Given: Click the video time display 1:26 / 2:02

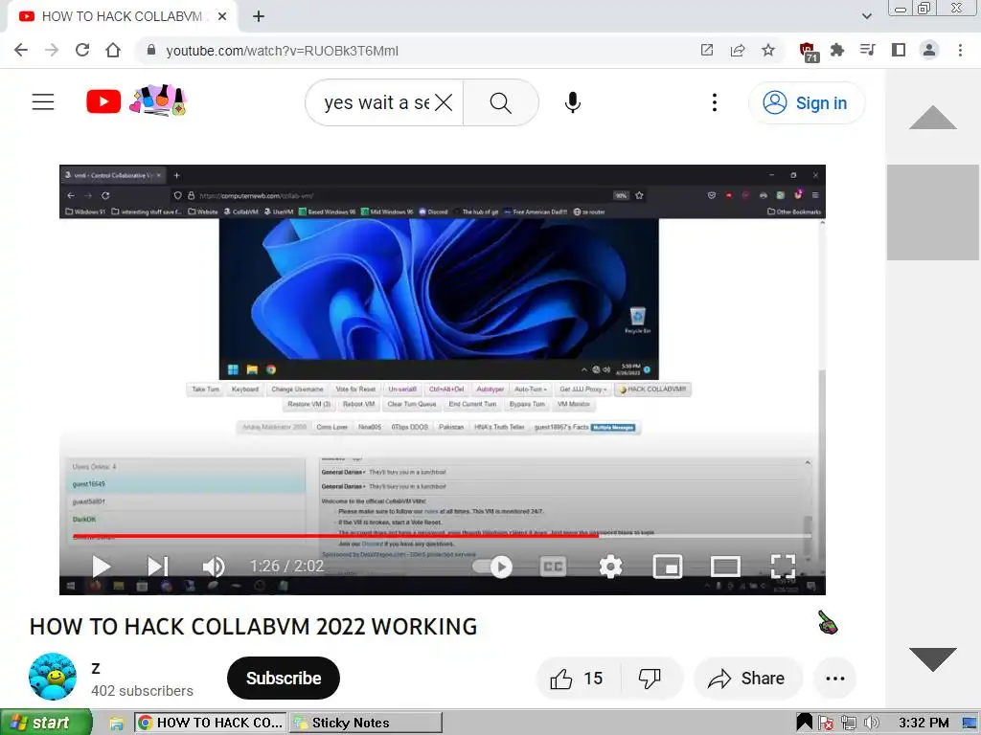Looking at the screenshot, I should [286, 567].
